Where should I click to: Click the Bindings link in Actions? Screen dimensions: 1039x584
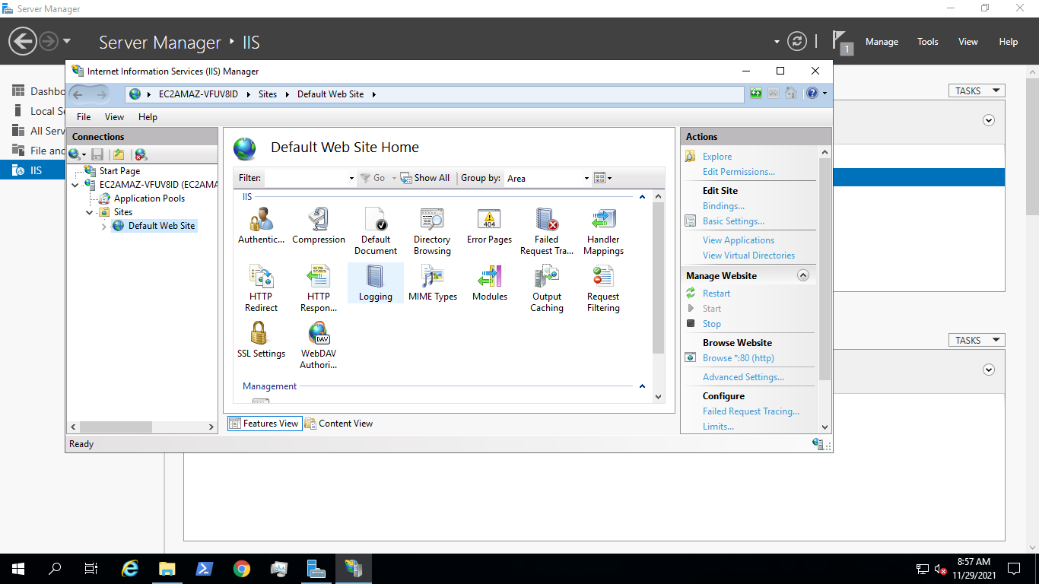tap(723, 206)
